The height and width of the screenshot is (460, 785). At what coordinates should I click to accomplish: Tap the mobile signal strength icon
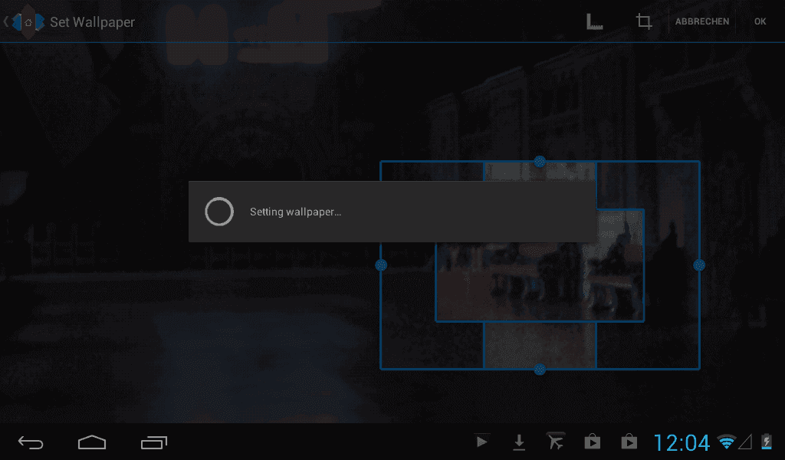click(745, 442)
